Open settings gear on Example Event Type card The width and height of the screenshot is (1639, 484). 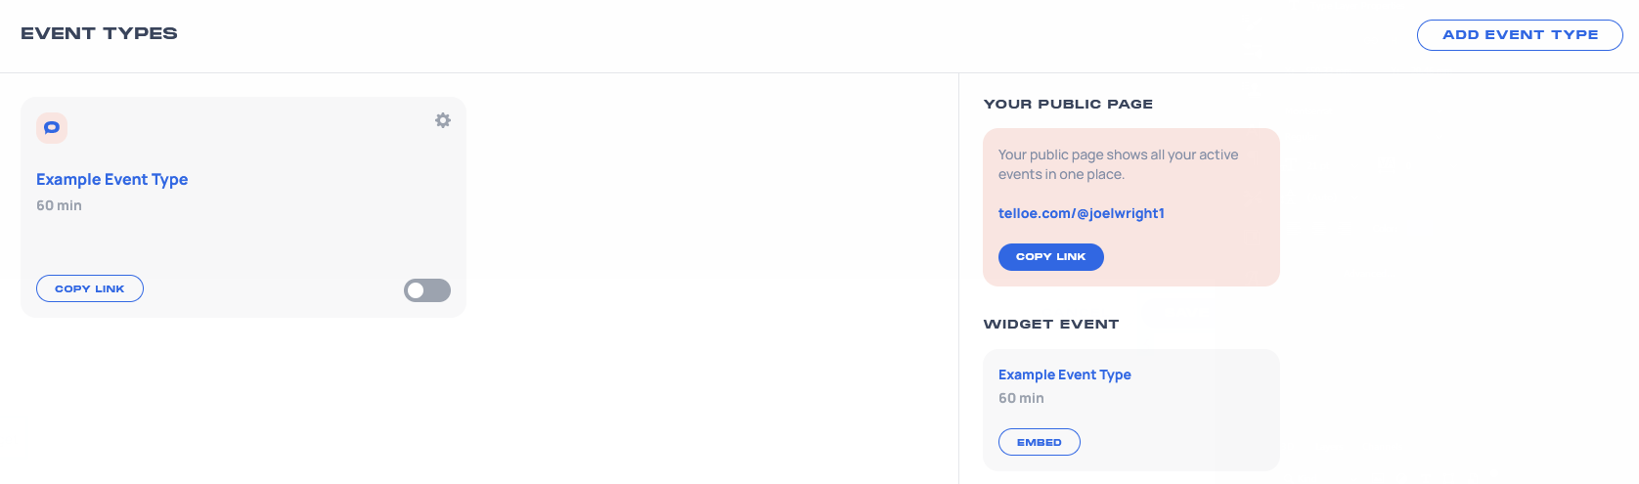(443, 120)
